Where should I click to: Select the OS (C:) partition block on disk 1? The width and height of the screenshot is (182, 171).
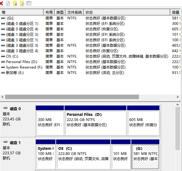click(83, 156)
